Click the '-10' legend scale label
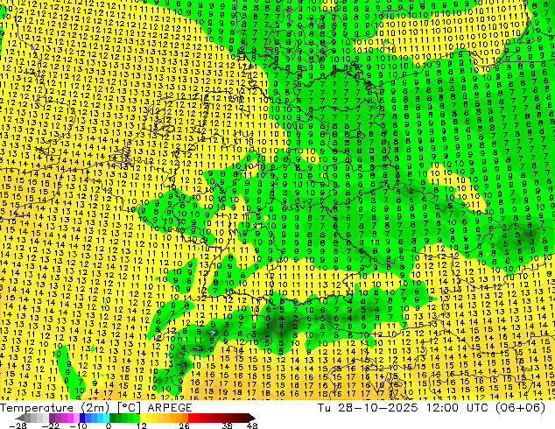Image resolution: width=555 pixels, height=429 pixels. coord(78,425)
